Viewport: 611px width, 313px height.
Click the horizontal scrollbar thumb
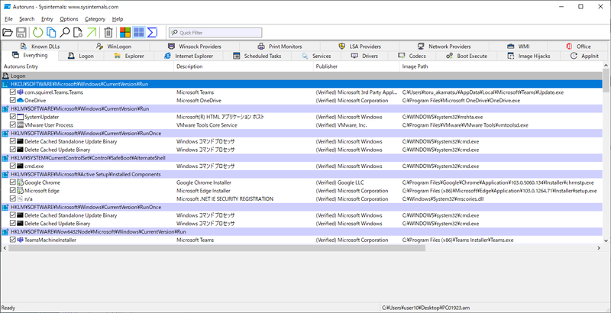[x=217, y=248]
